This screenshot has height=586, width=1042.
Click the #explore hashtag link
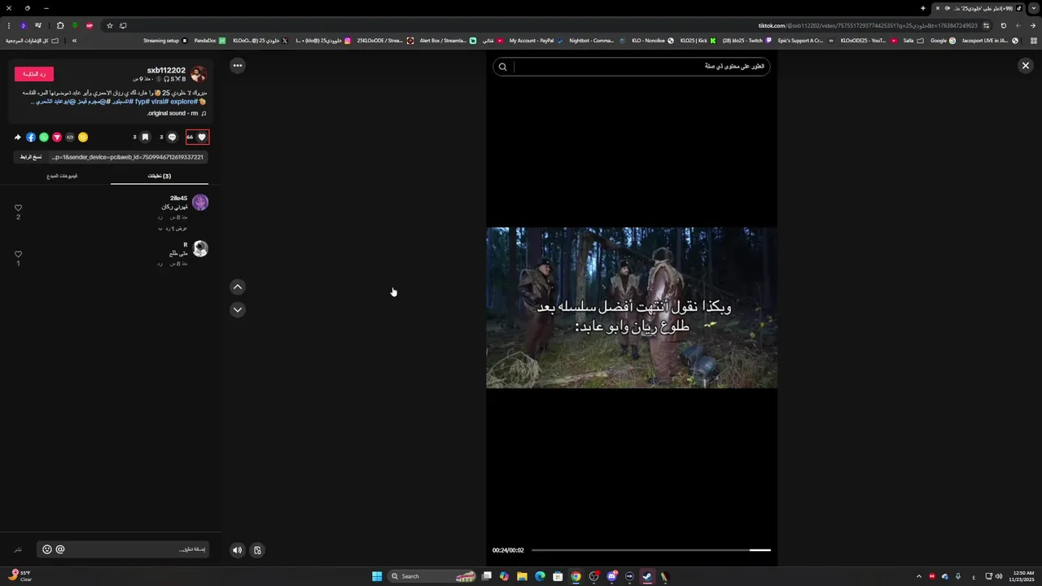coord(184,102)
